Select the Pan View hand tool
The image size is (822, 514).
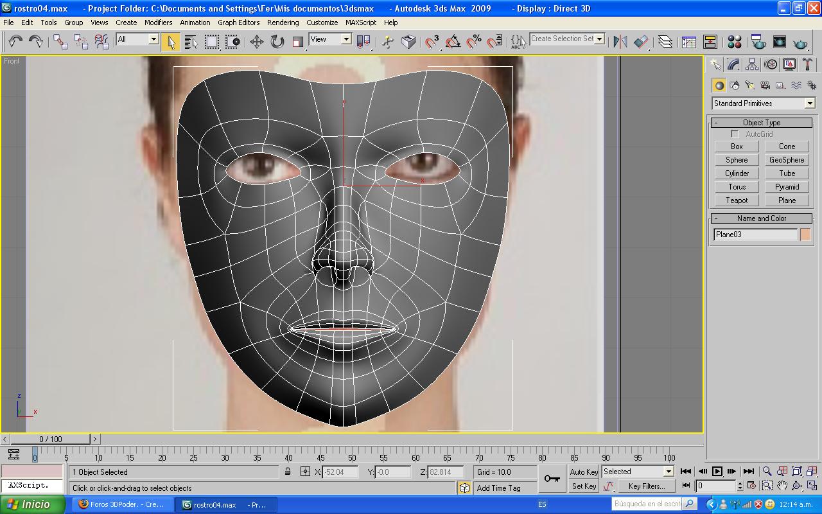click(x=782, y=486)
